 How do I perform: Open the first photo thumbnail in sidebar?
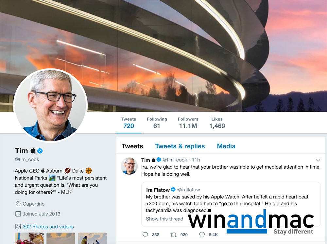tap(29, 238)
